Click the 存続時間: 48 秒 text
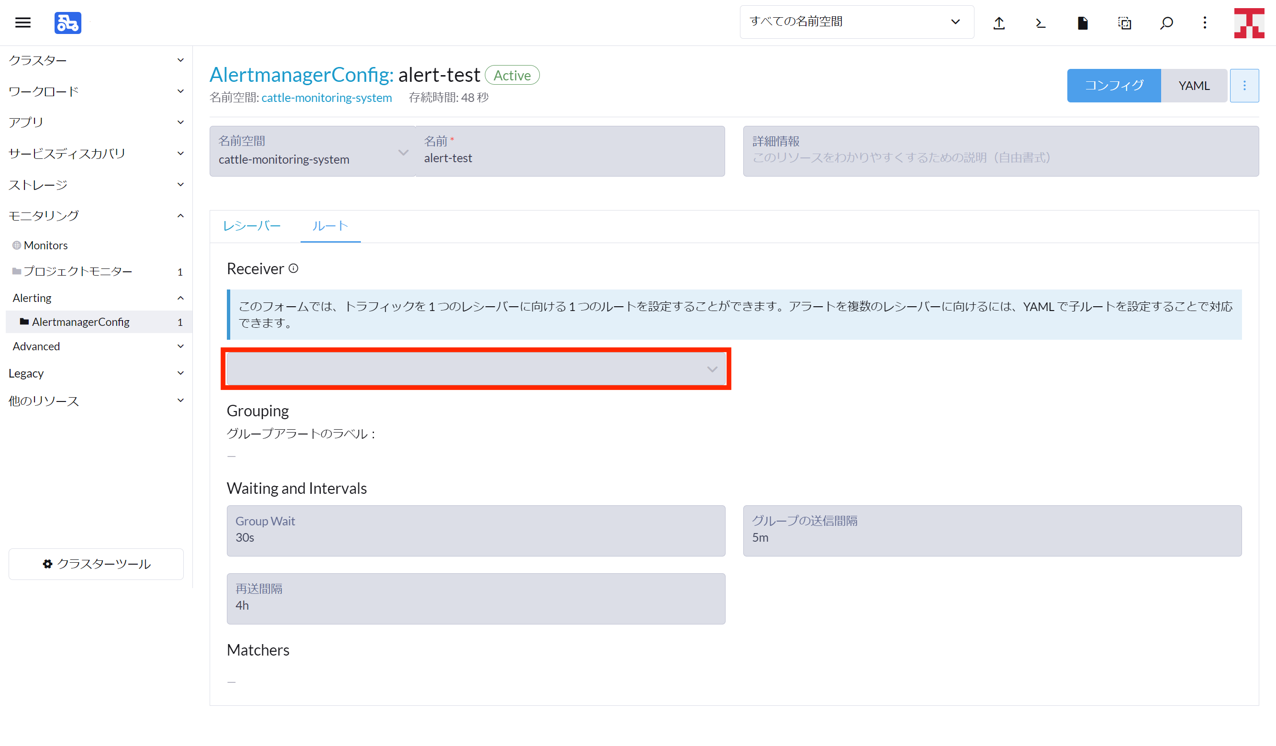Viewport: 1276px width, 746px height. 448,98
